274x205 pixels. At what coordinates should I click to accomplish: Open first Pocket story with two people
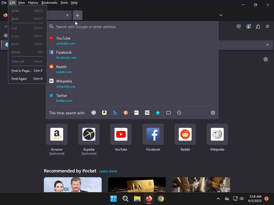pos(73,185)
